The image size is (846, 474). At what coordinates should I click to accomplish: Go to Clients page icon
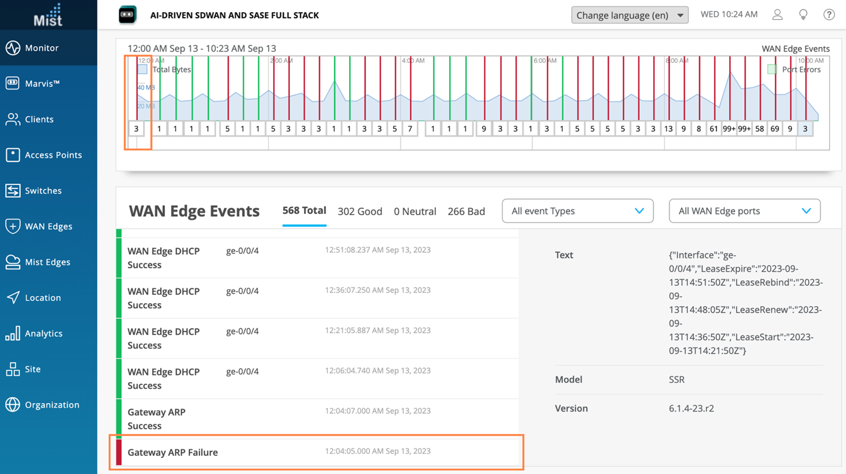point(13,119)
